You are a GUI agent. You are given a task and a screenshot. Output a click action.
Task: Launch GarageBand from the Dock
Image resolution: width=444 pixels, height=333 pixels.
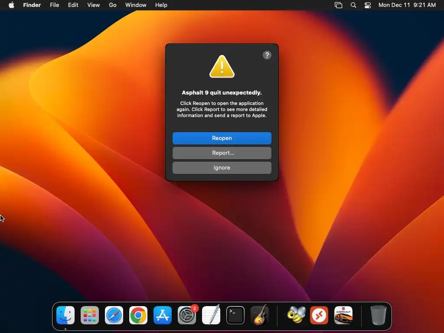click(x=260, y=315)
